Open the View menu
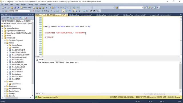The height and width of the screenshot is (103, 183). (x=11, y=5)
